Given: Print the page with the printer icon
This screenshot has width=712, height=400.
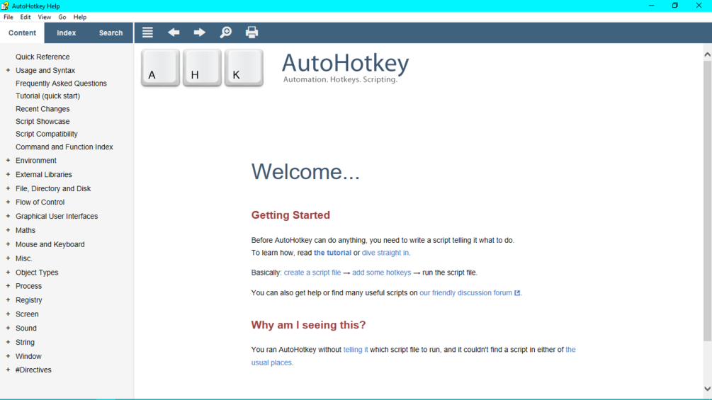Looking at the screenshot, I should [252, 33].
